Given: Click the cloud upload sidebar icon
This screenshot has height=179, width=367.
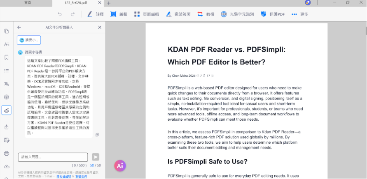Looking at the screenshot, I should [7, 166].
